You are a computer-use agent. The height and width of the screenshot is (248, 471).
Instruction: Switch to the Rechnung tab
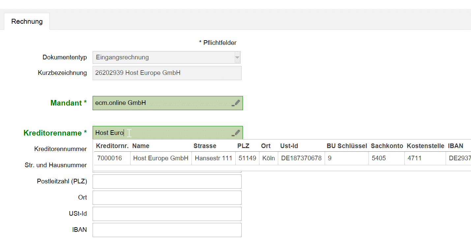(x=27, y=21)
